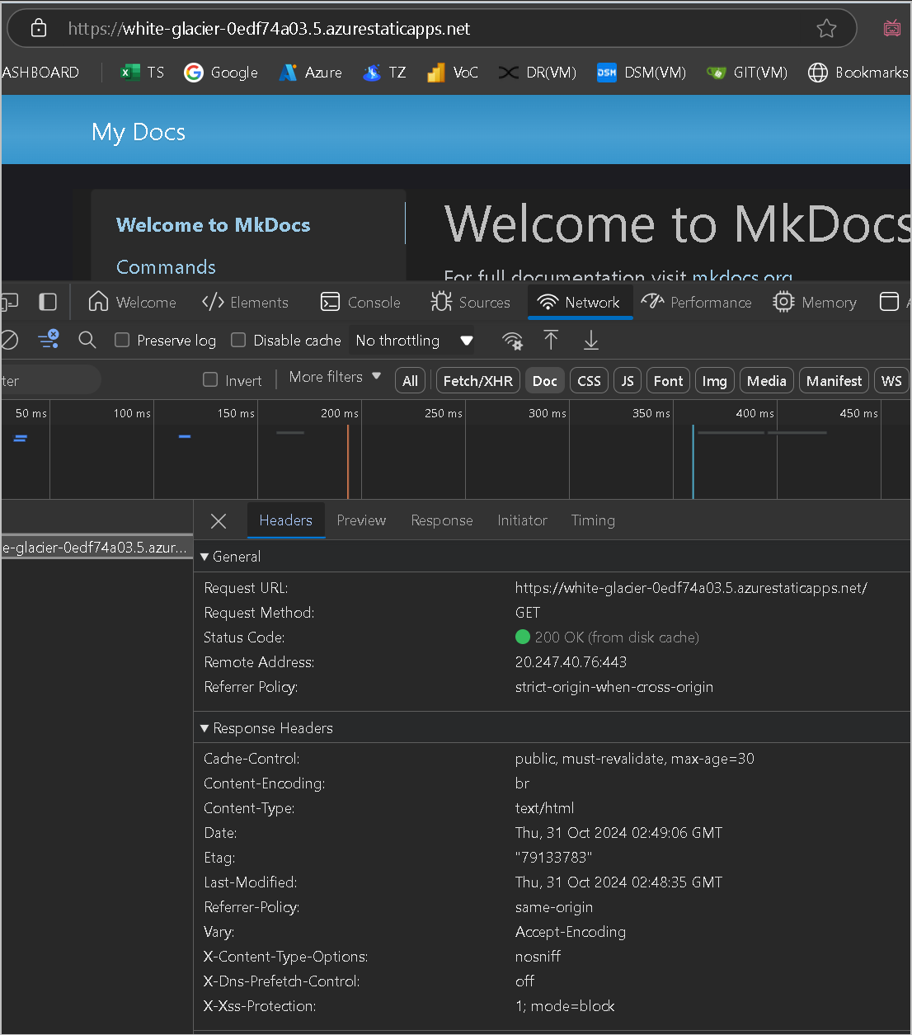912x1035 pixels.
Task: Tick the Invert filter checkbox
Action: [x=210, y=379]
